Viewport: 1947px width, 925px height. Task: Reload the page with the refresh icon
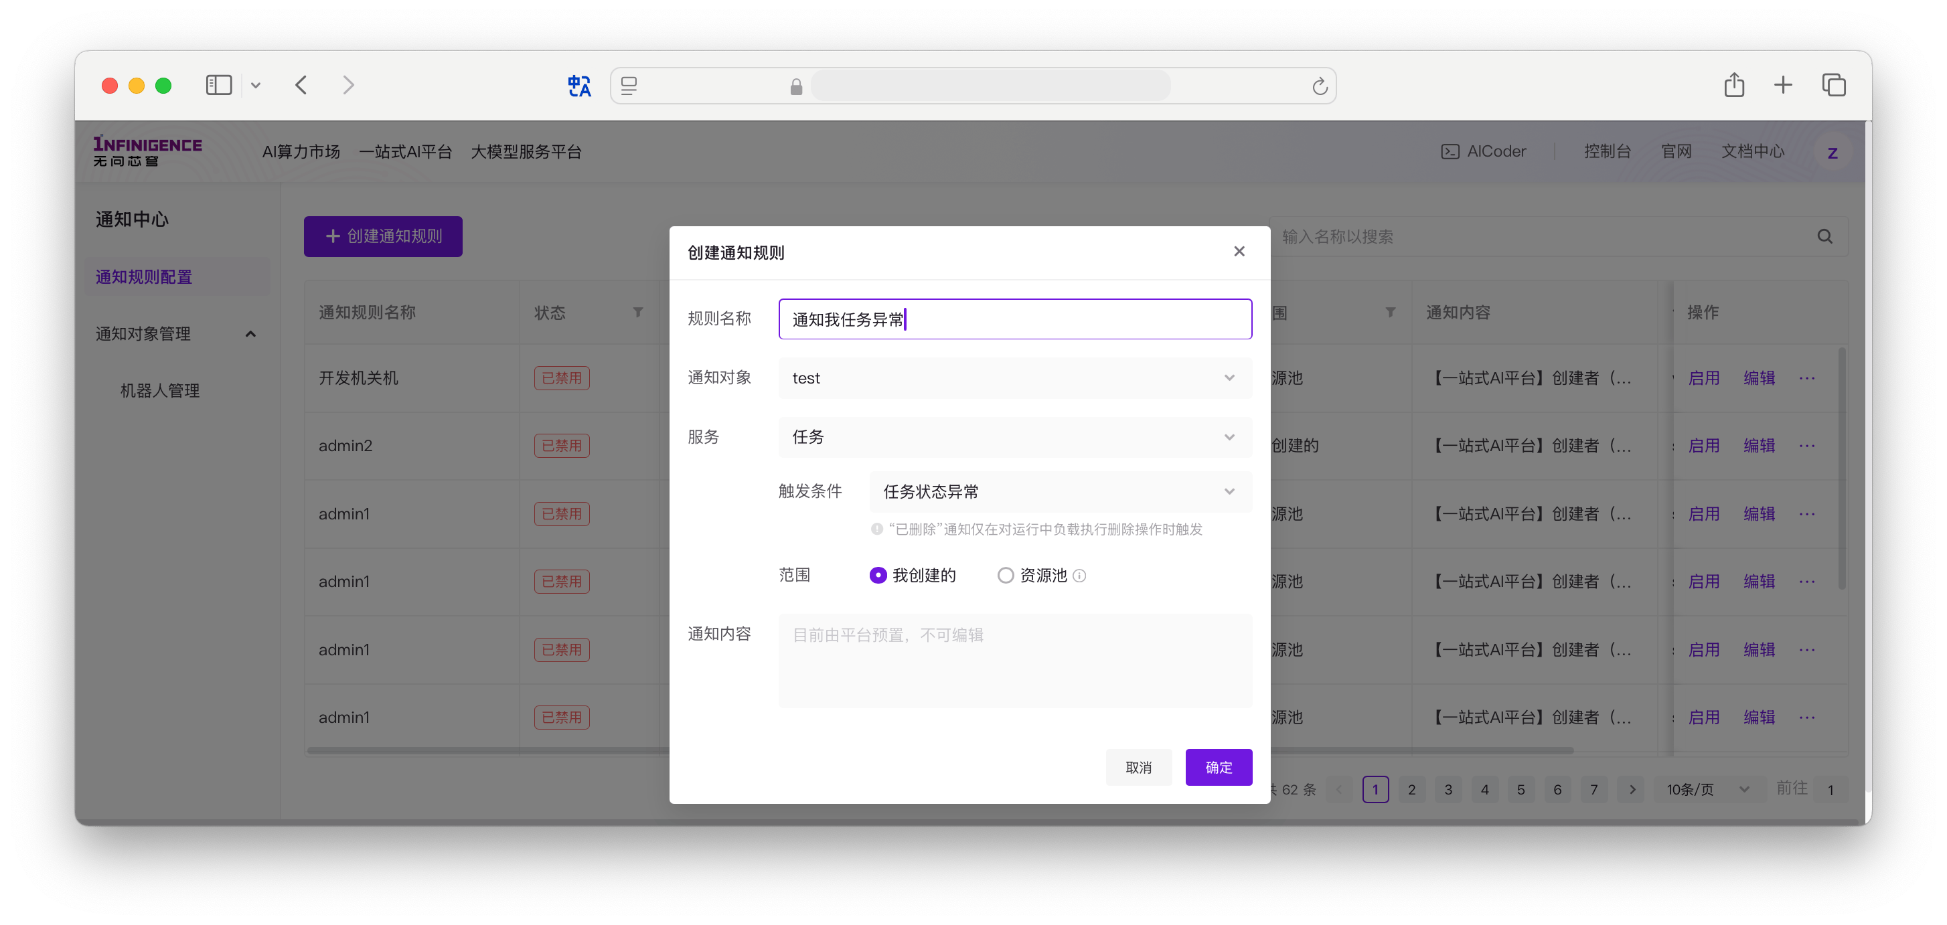(x=1320, y=86)
